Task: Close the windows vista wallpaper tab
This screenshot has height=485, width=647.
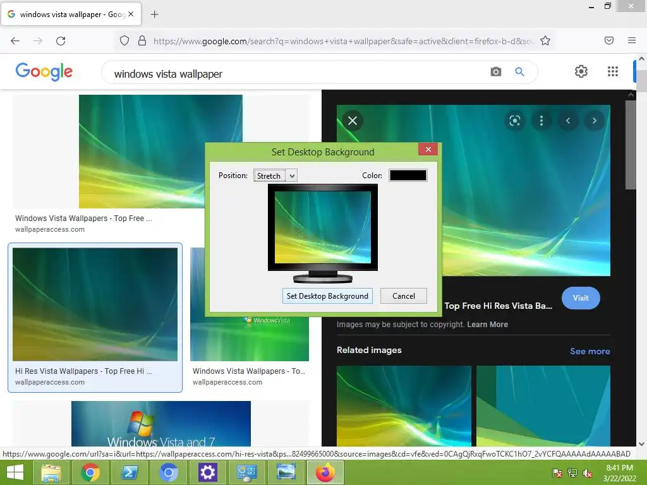Action: (x=131, y=14)
